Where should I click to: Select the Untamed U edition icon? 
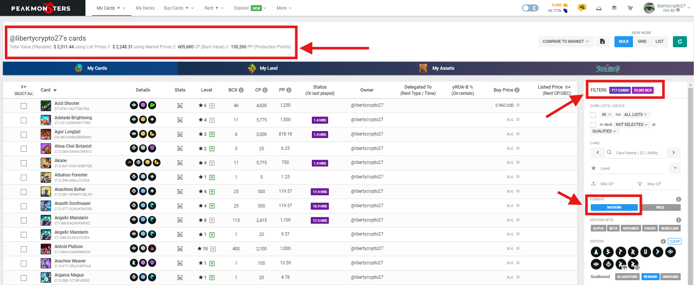(x=646, y=252)
